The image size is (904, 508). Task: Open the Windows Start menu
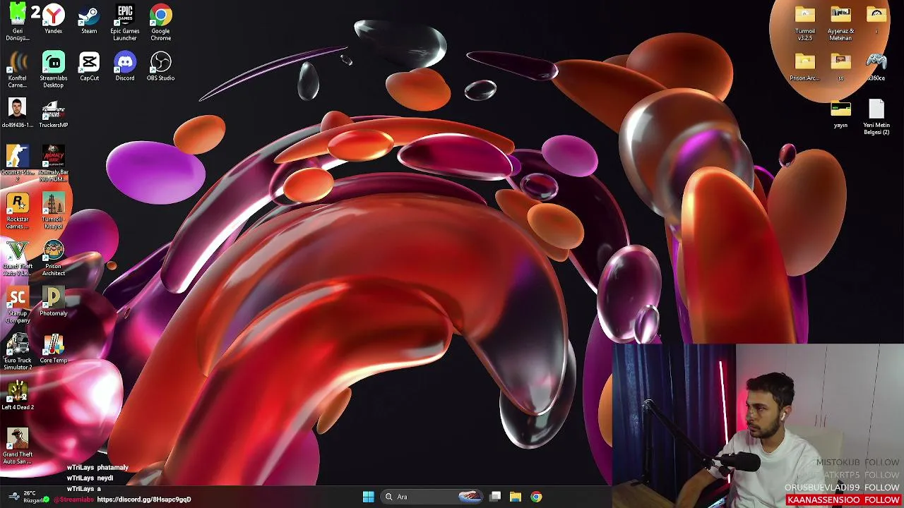coord(368,497)
